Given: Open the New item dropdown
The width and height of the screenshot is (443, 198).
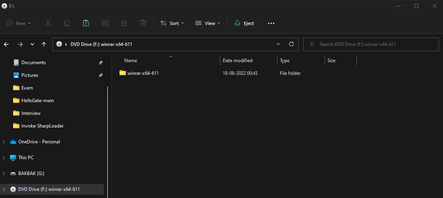Looking at the screenshot, I should [19, 23].
